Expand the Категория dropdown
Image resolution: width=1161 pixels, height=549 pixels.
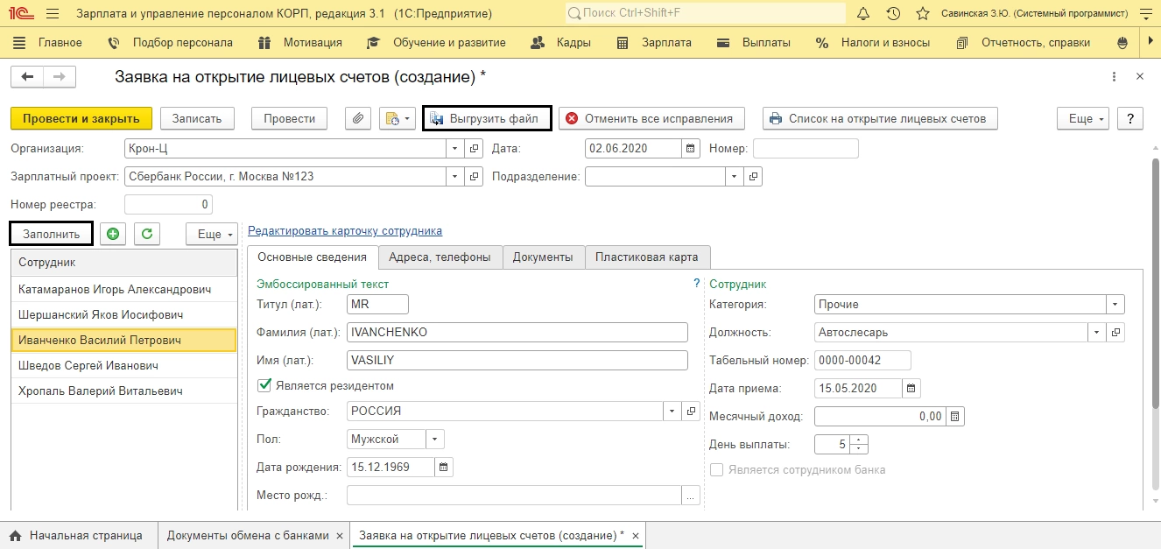click(1115, 305)
